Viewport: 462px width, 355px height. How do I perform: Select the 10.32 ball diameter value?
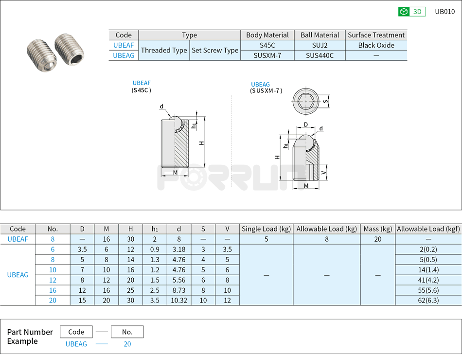pyautogui.click(x=179, y=301)
